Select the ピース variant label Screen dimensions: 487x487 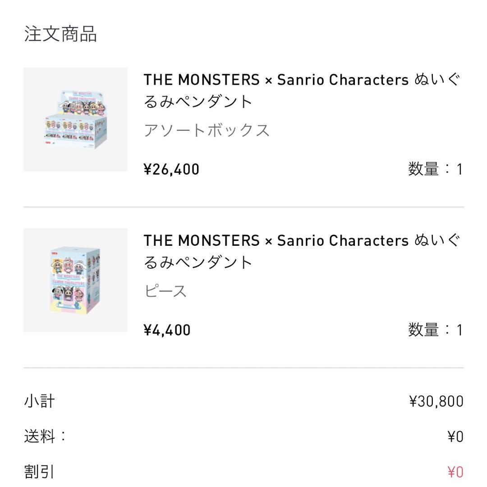(165, 291)
